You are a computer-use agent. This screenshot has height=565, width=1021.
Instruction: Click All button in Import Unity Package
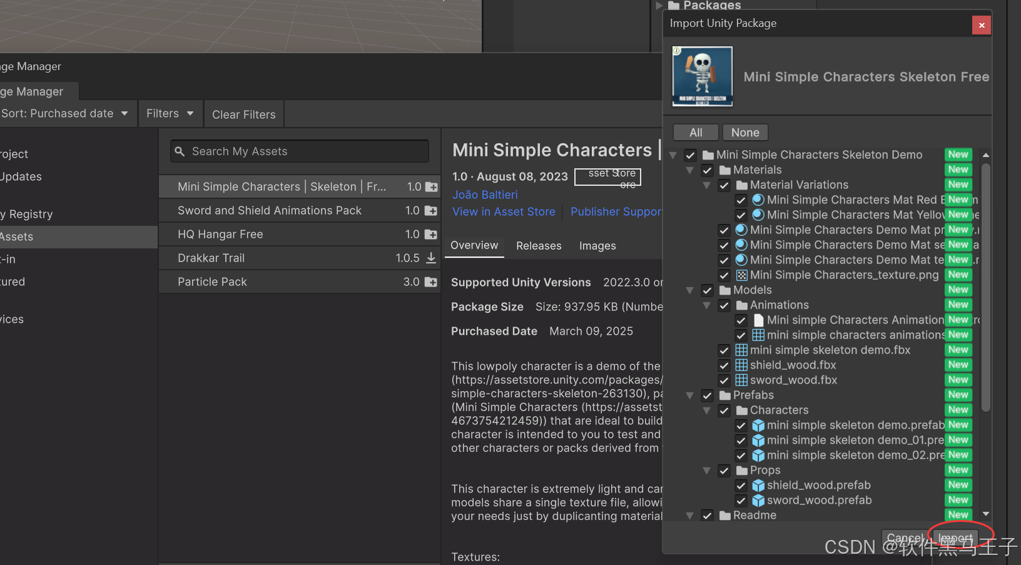[x=696, y=133]
